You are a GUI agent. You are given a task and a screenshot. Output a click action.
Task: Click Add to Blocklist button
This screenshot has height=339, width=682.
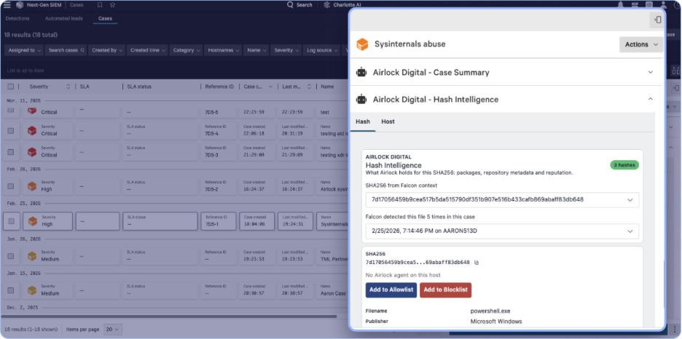point(445,290)
